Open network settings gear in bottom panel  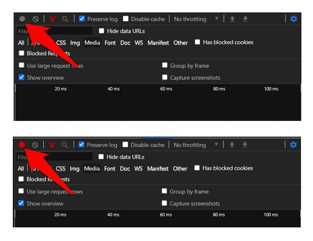point(293,145)
